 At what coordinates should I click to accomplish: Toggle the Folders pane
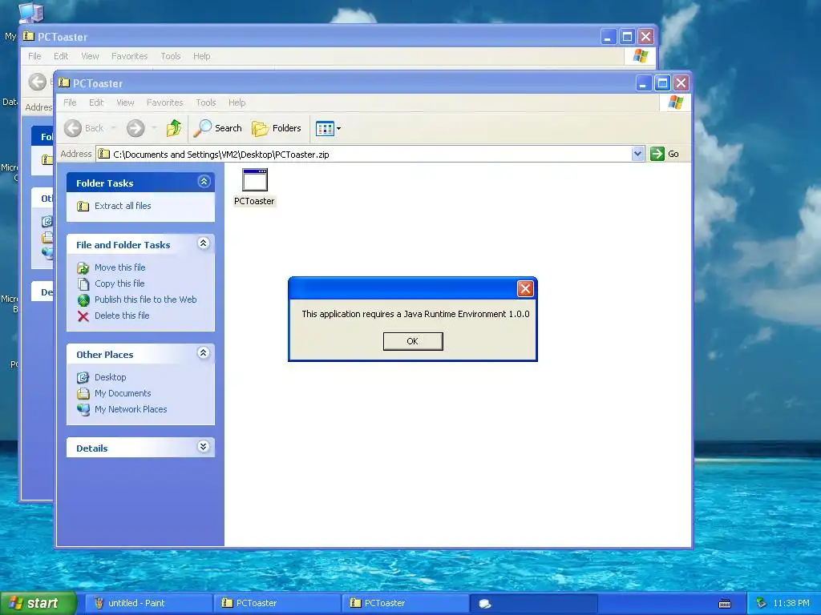[x=277, y=128]
